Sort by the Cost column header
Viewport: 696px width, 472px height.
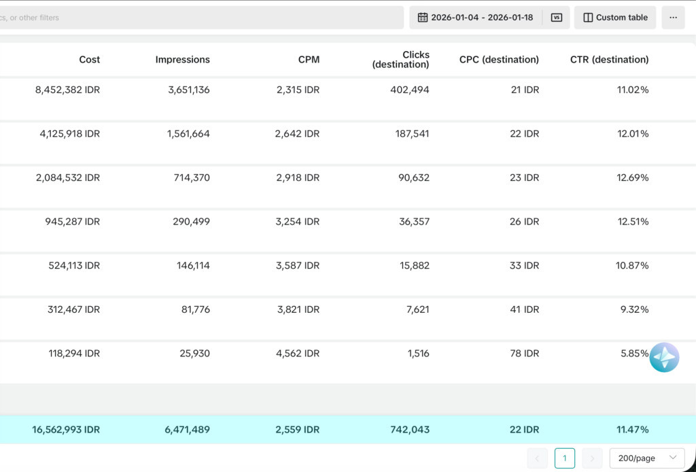point(89,60)
